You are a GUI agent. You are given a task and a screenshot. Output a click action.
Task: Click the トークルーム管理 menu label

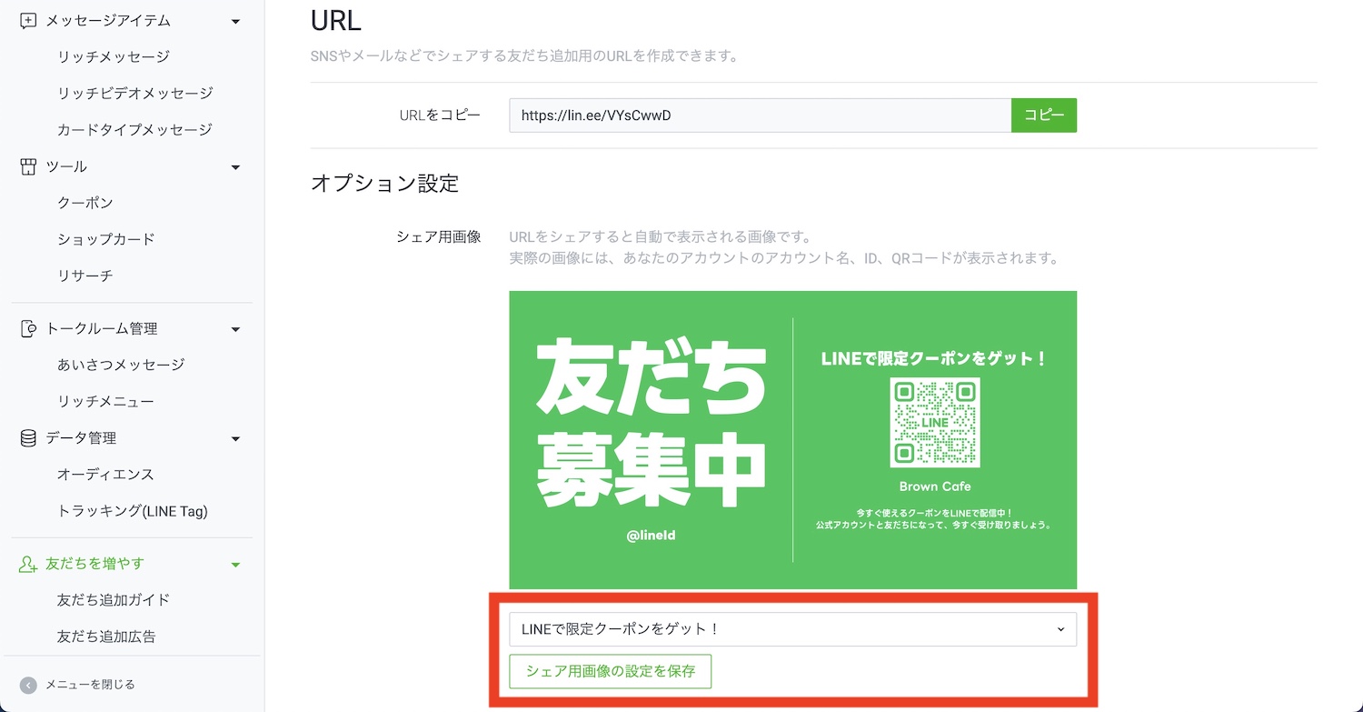coord(101,328)
